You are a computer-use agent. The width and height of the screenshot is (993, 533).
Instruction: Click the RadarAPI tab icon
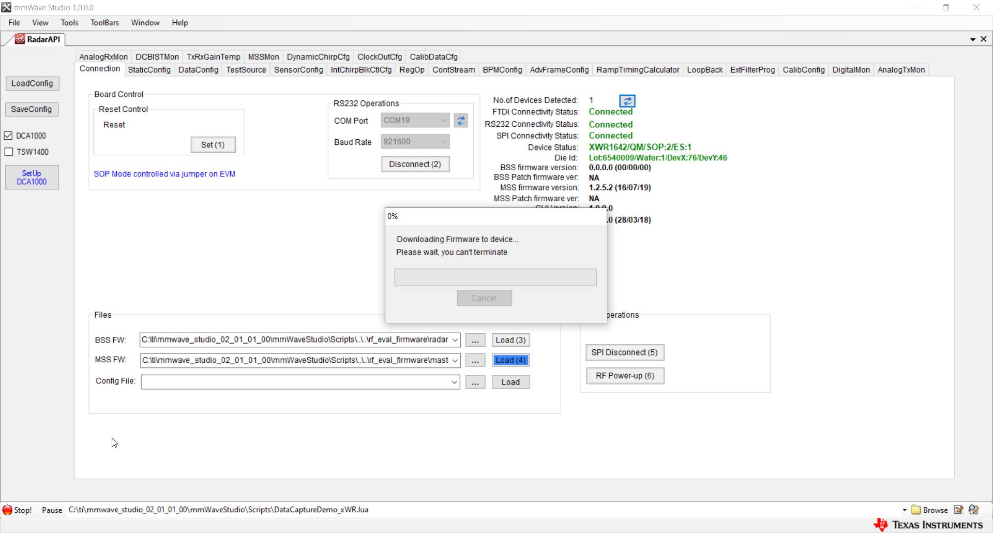(x=20, y=39)
